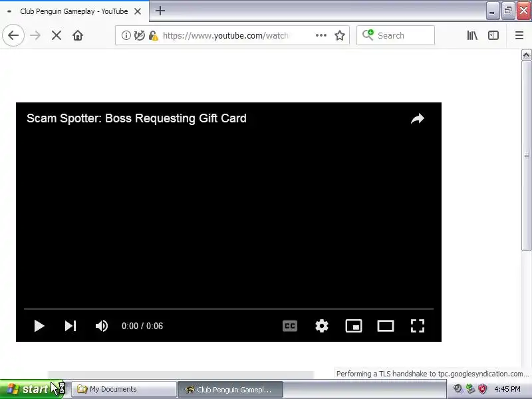This screenshot has height=399, width=532.
Task: Click the 4:45 PM taskbar clock
Action: [507, 389]
